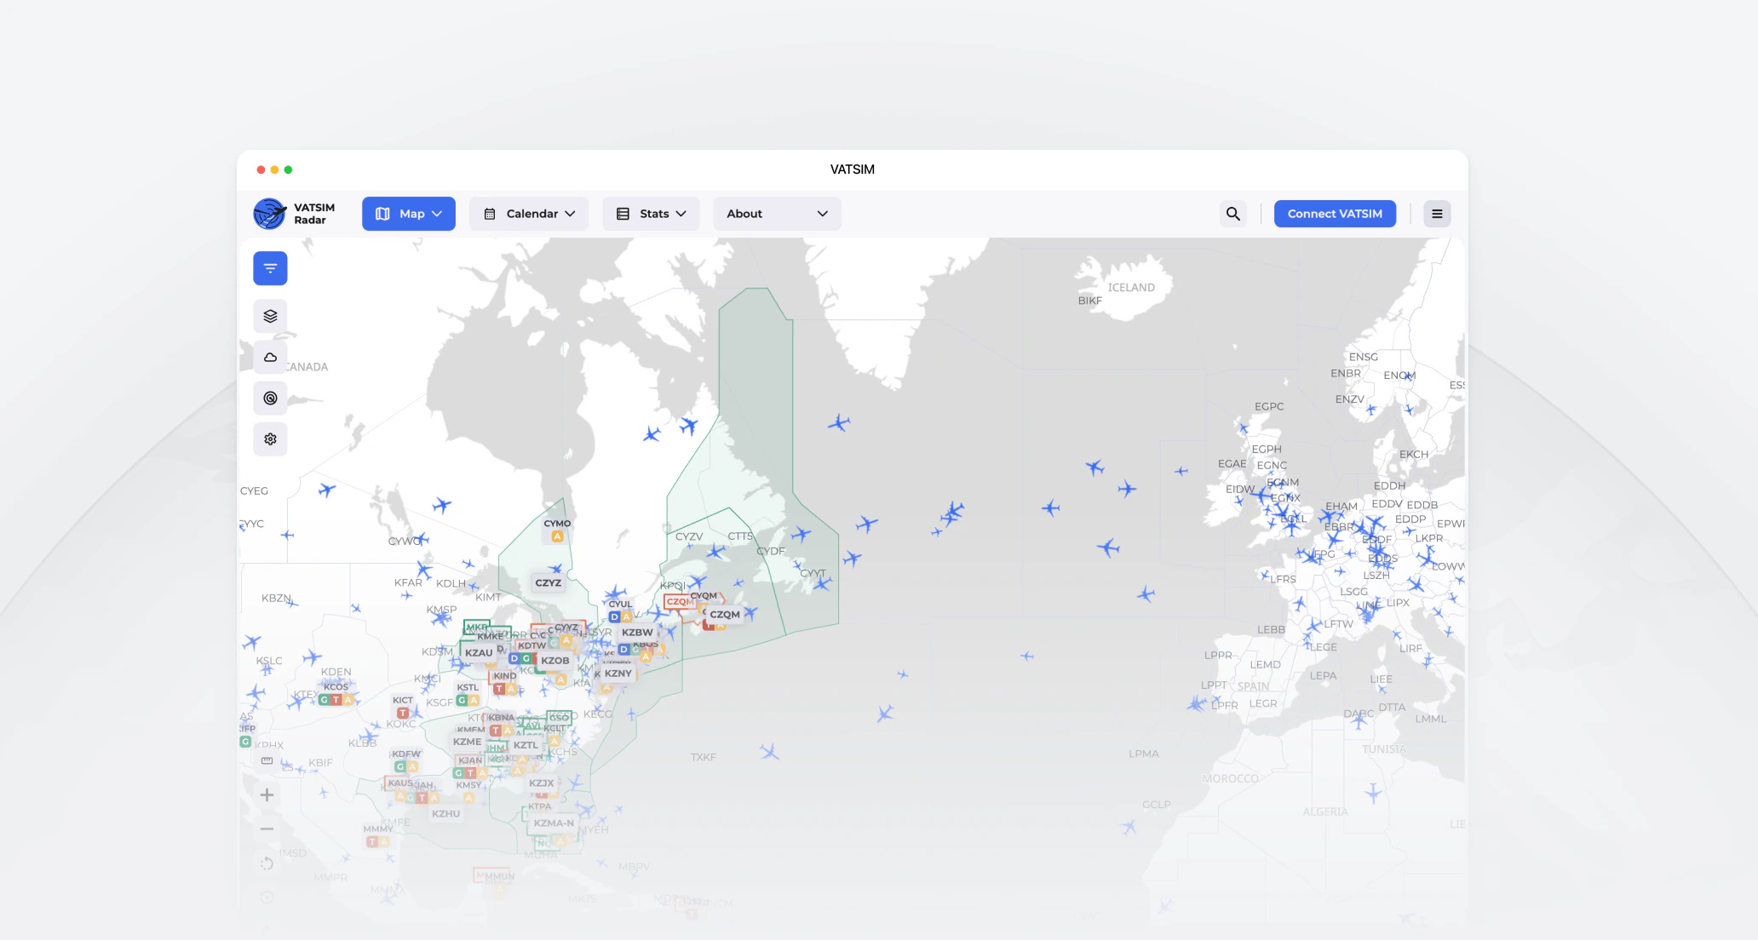Click the KBZN airport label
The image size is (1758, 940).
(276, 599)
